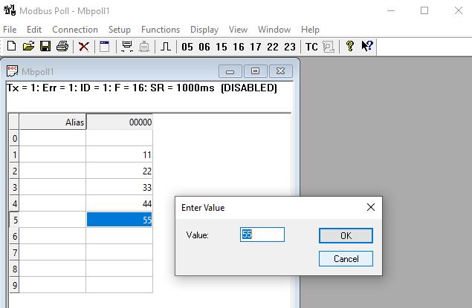Select function 05 toolbar button
Screen dimensions: 472x308
coord(187,47)
